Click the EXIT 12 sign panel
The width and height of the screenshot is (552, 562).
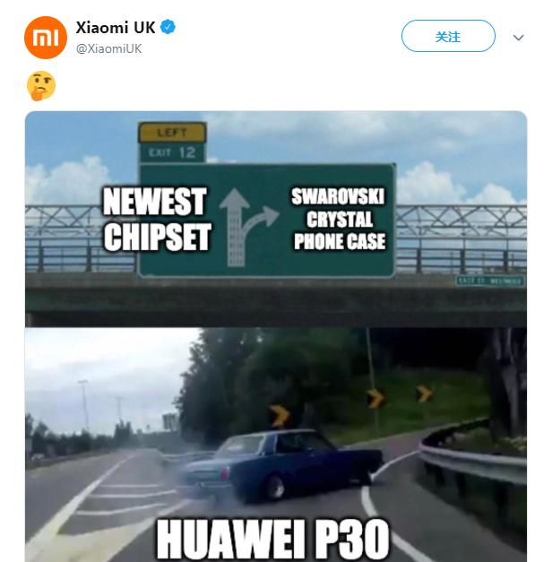coord(172,153)
